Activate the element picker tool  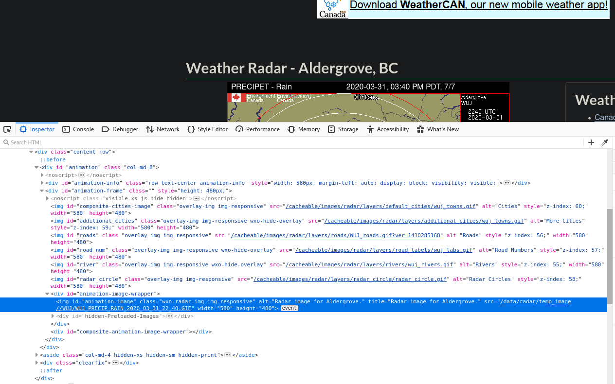click(x=7, y=129)
